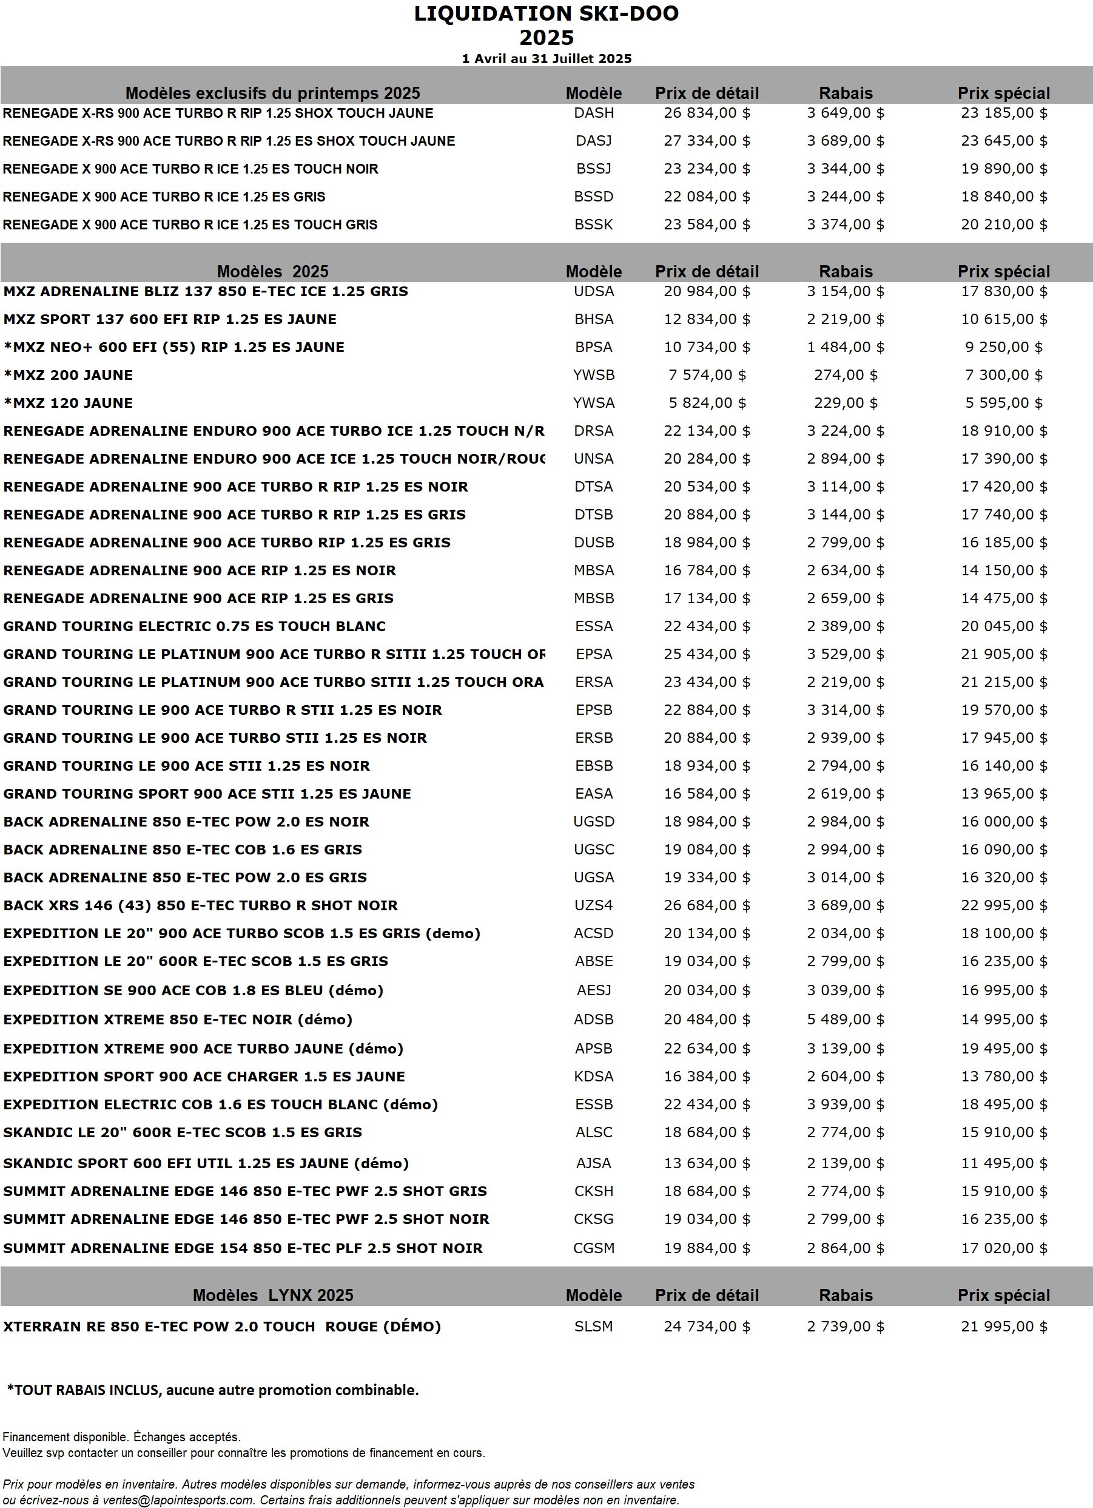Select EXPEDITION SPORT 900 ACE CHARGER 1.5 ES JAUNE
1093x1508 pixels.
pyautogui.click(x=203, y=1077)
